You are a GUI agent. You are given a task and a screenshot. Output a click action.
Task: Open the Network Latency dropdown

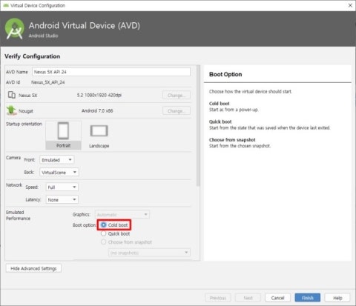62,199
